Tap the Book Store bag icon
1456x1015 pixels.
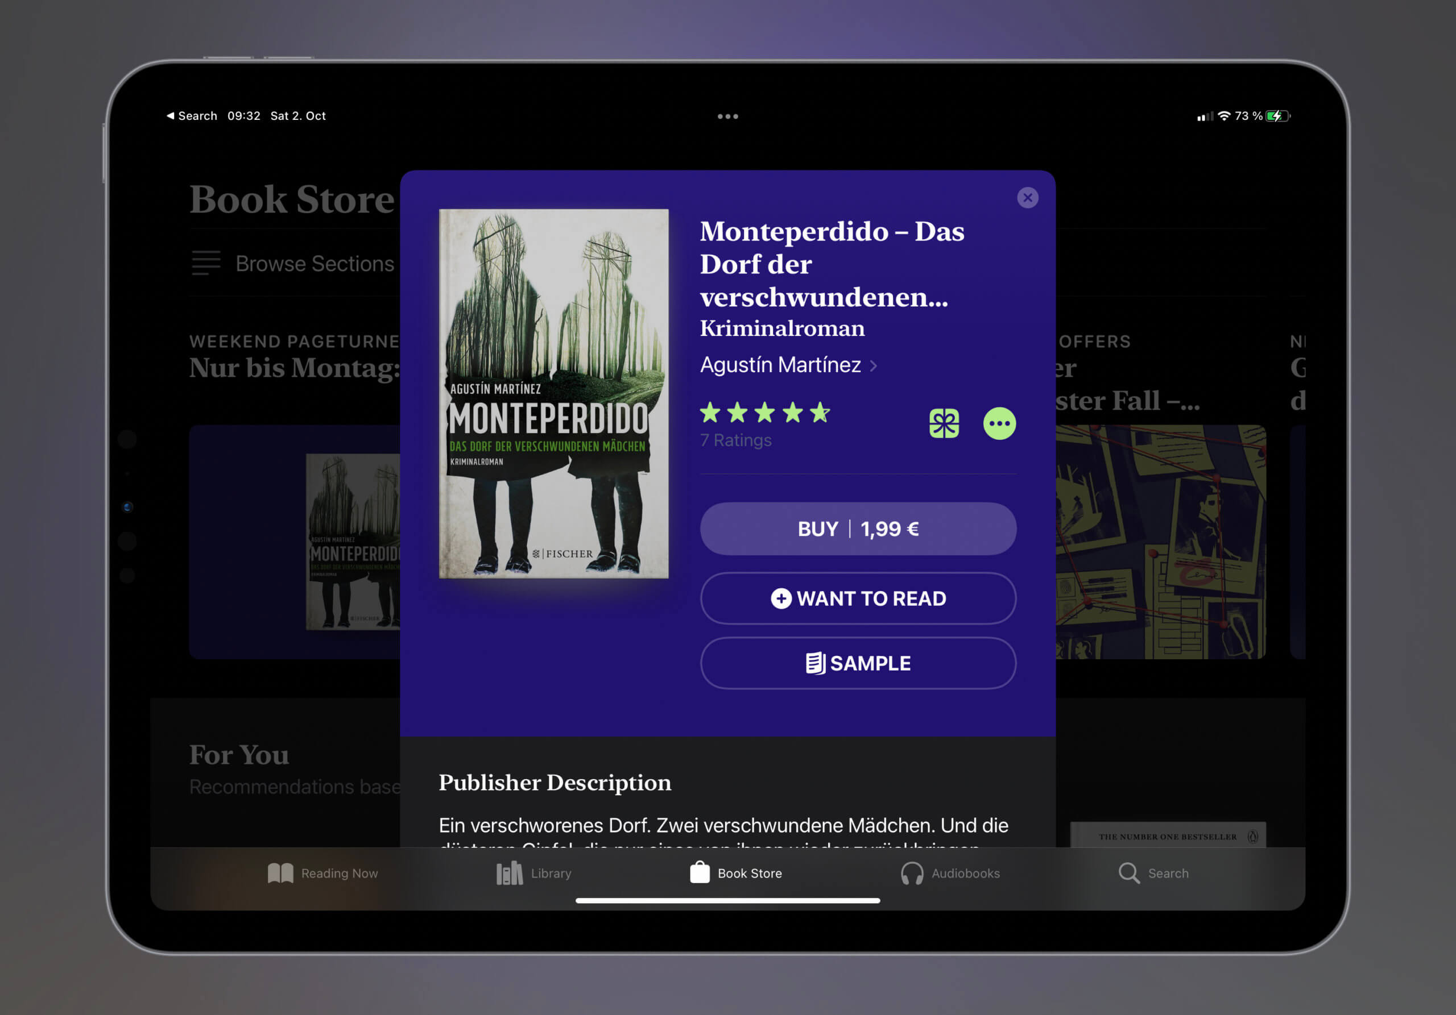tap(700, 872)
